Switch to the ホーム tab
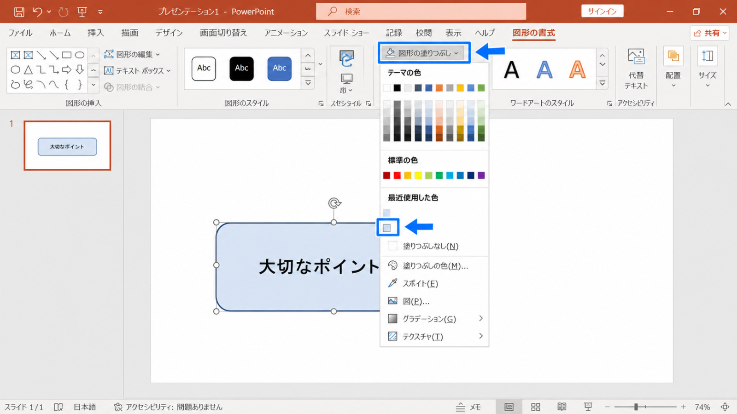This screenshot has width=737, height=414. [60, 33]
